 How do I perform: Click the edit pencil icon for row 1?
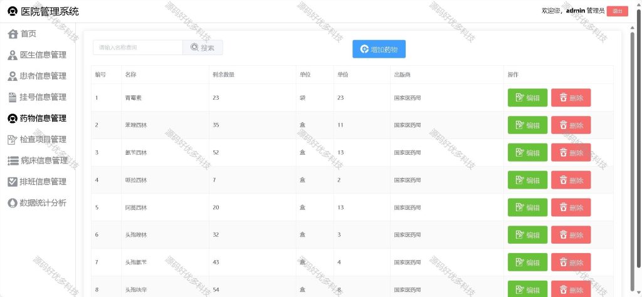click(x=520, y=97)
